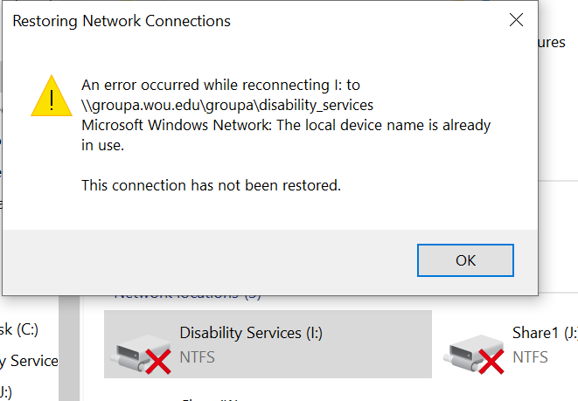Click the groupa.wou.edu network path text
The width and height of the screenshot is (578, 401).
(x=227, y=106)
